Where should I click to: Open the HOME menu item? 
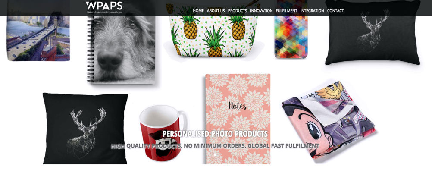point(198,11)
